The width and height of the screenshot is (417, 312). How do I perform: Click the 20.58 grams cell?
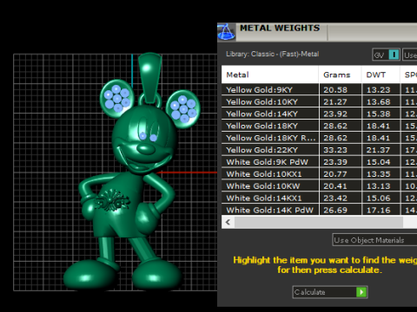click(341, 90)
